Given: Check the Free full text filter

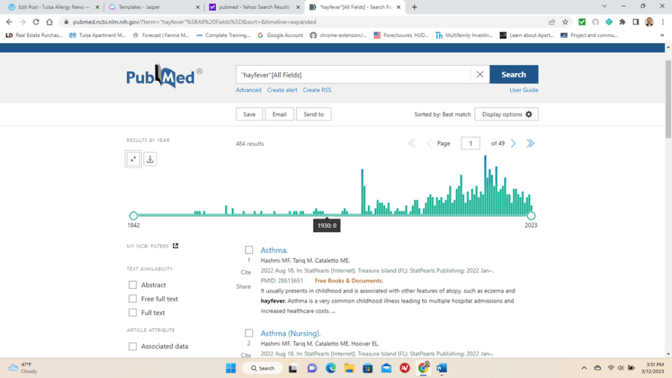Looking at the screenshot, I should (133, 298).
